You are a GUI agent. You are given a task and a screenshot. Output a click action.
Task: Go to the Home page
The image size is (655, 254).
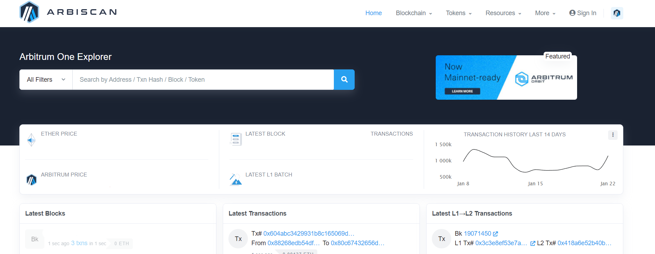click(x=373, y=13)
